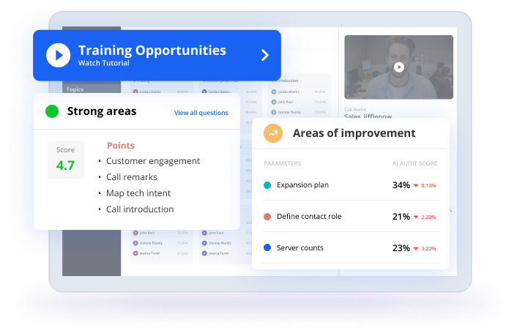Select the Customer engagement point

coord(153,161)
